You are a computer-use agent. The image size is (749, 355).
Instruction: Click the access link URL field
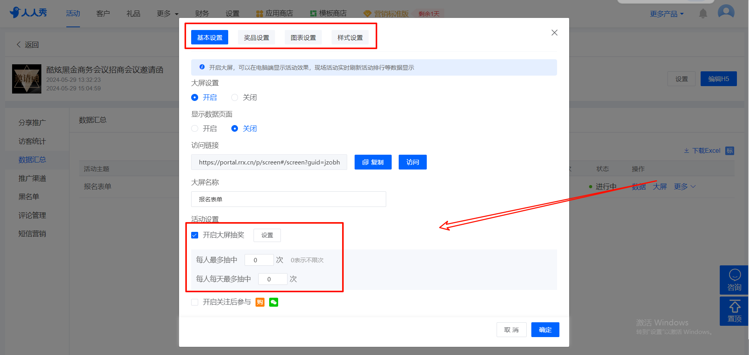click(x=269, y=162)
